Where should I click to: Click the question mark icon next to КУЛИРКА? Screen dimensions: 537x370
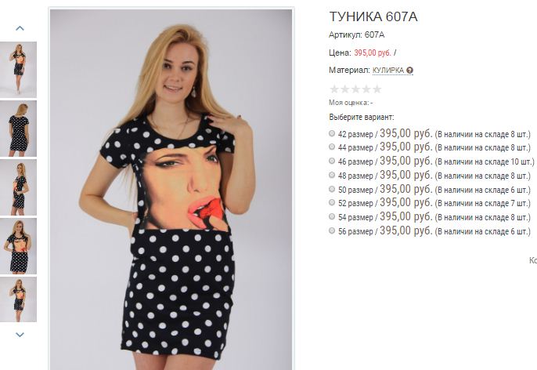(410, 71)
